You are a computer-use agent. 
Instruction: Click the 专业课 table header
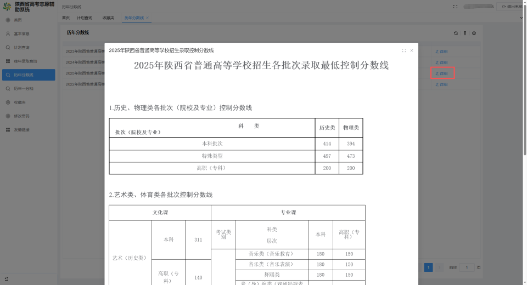(288, 213)
